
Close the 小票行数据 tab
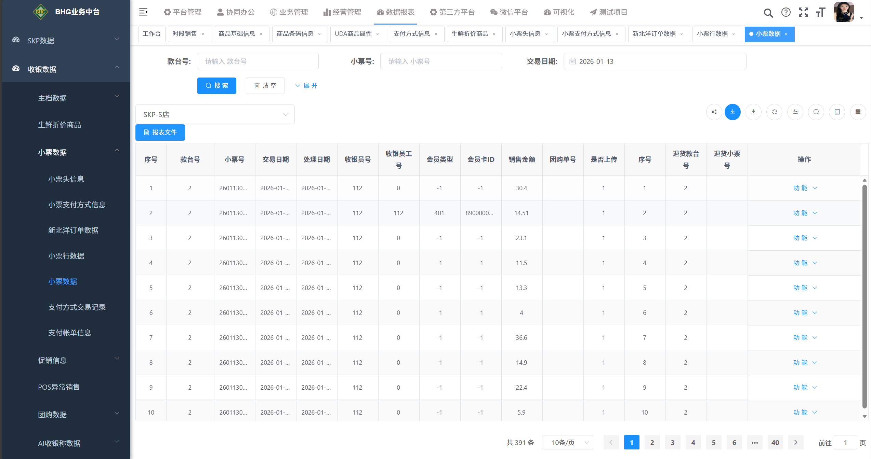tap(734, 34)
